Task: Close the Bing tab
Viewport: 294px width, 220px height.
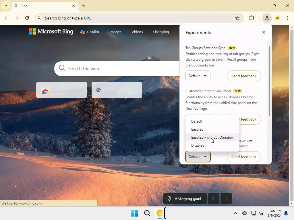Action: pos(73,6)
